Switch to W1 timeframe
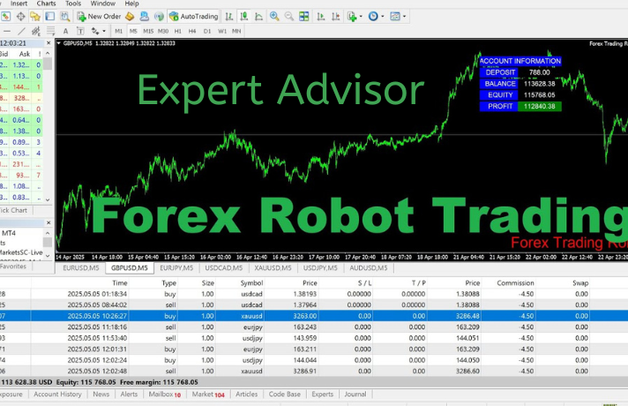This screenshot has width=628, height=406. pos(222,31)
